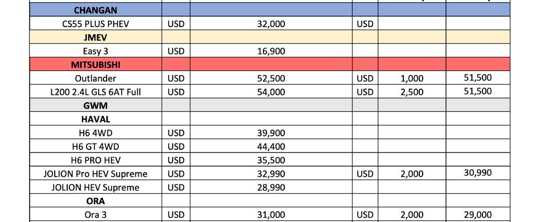The width and height of the screenshot is (534, 222).
Task: Select the gray GWM header cell
Action: (96, 106)
